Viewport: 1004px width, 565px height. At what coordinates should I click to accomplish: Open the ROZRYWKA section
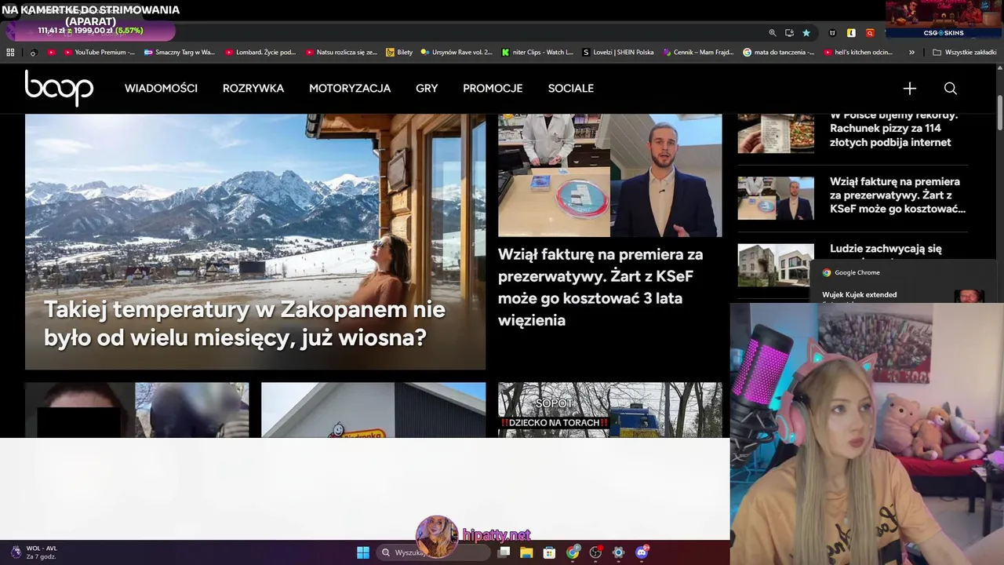pos(253,89)
